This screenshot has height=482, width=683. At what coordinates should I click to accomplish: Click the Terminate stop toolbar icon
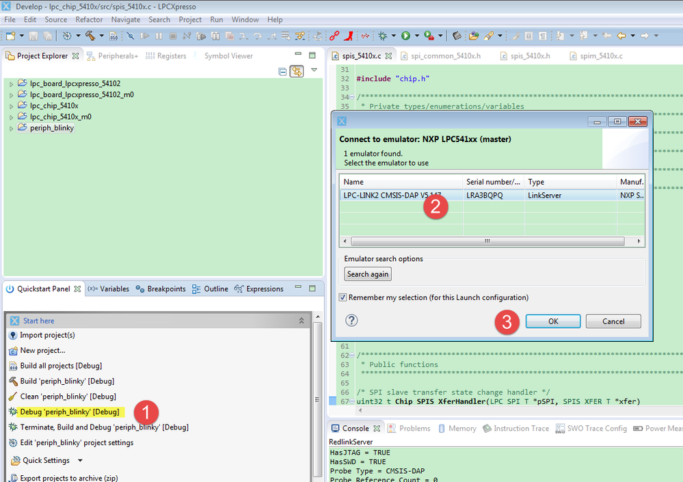coord(173,36)
